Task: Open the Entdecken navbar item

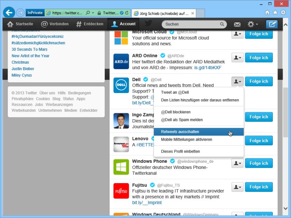Action: (x=89, y=24)
